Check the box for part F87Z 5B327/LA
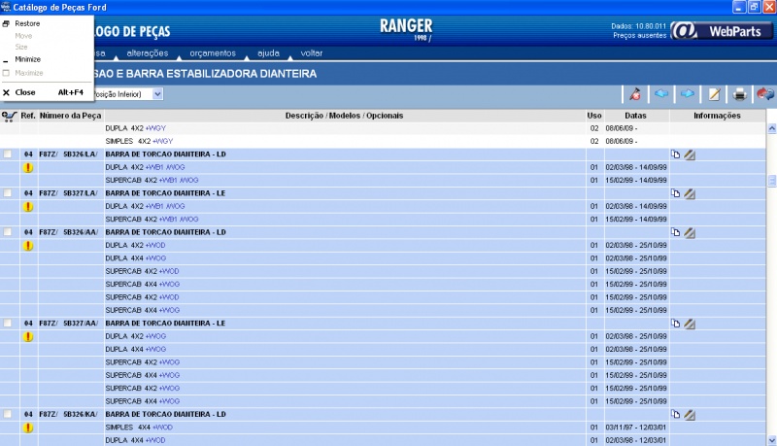This screenshot has width=777, height=446. 8,192
